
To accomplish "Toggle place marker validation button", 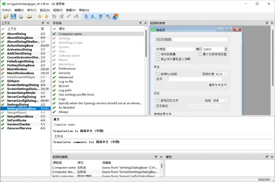I will coord(108,17).
